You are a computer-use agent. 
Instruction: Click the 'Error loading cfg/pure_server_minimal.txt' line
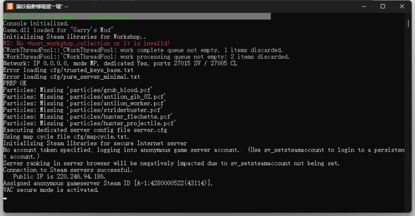click(72, 76)
